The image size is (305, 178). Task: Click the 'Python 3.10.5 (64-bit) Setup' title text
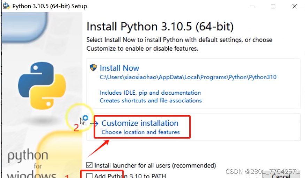tap(50, 6)
